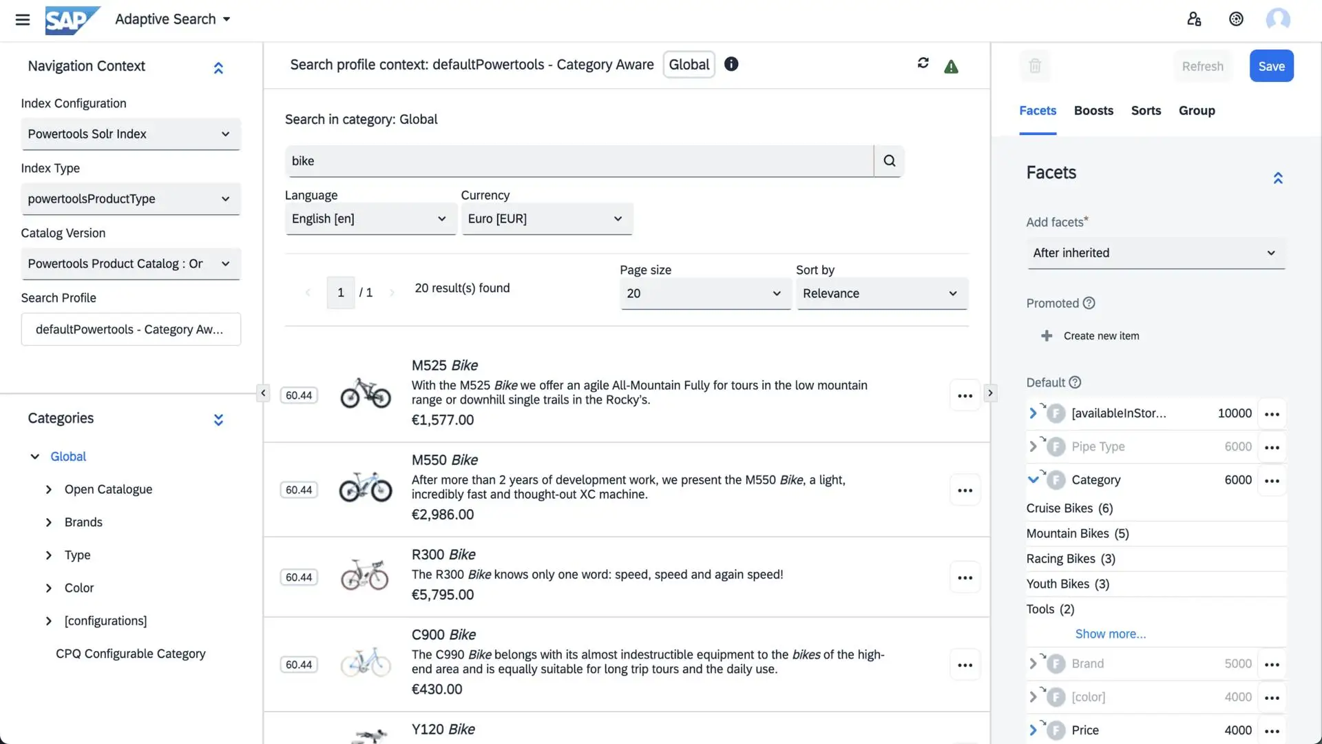The image size is (1322, 744).
Task: Click the Save button
Action: tap(1271, 66)
